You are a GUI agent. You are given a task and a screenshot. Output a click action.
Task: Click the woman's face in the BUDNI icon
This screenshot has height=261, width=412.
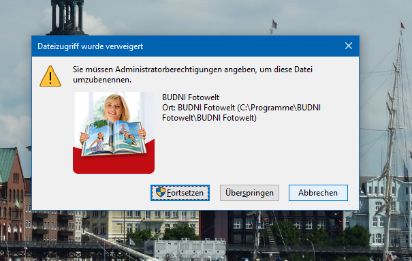115,108
